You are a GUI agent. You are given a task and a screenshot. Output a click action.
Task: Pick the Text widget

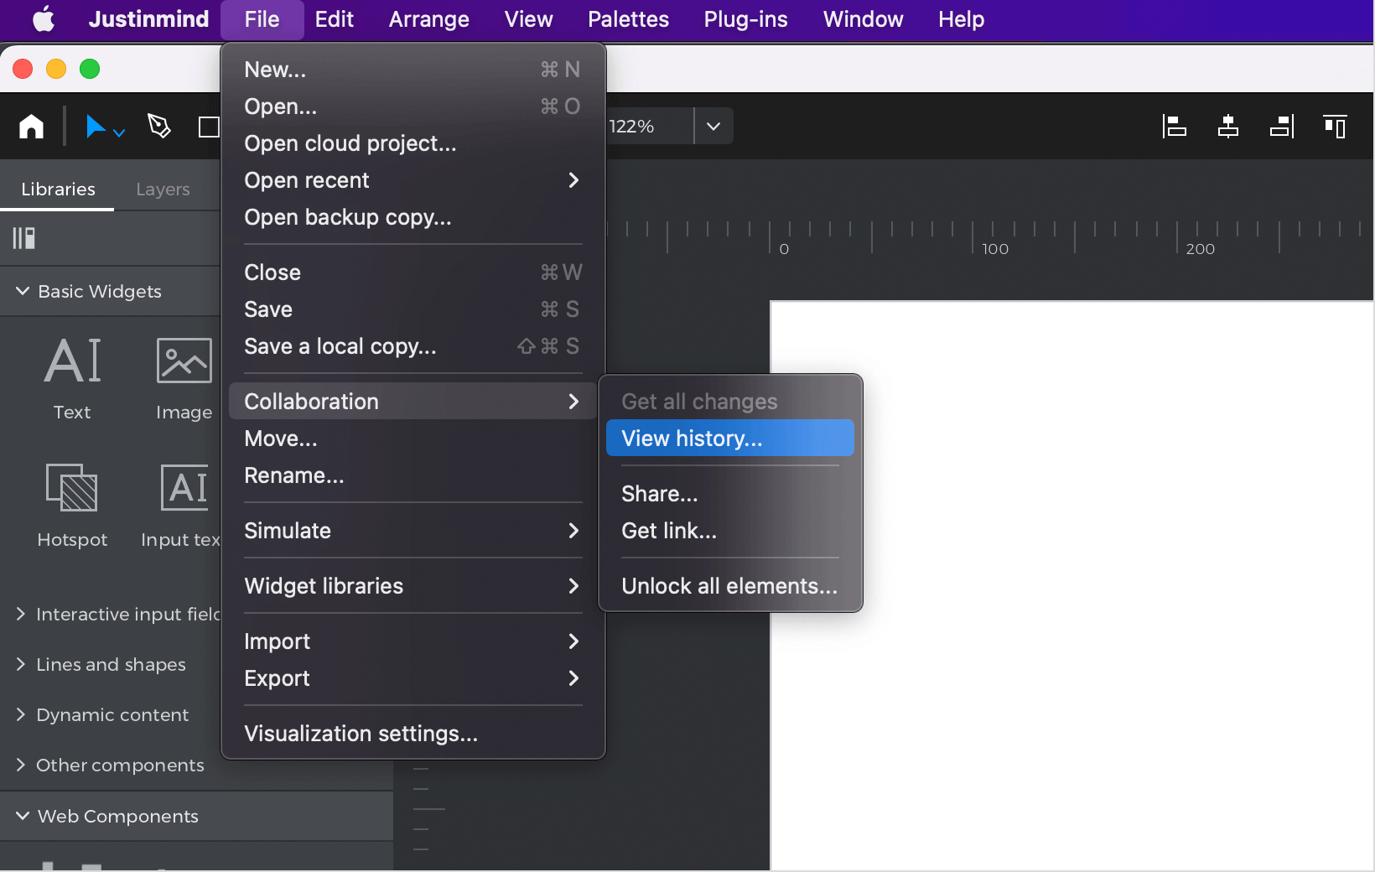coord(72,378)
